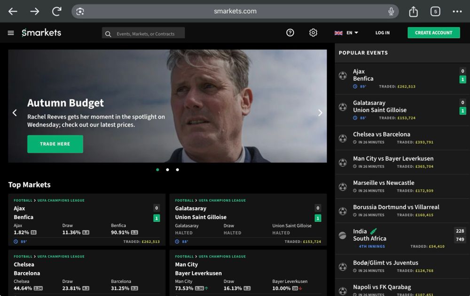This screenshot has width=470, height=296.
Task: Click the LOG IN link
Action: tap(383, 33)
